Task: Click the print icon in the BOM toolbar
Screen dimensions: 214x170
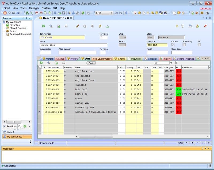Action: click(x=64, y=63)
